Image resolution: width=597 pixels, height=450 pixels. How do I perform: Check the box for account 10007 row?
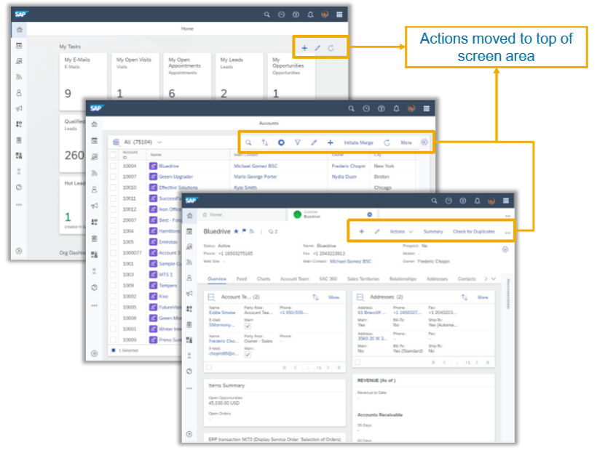[113, 177]
